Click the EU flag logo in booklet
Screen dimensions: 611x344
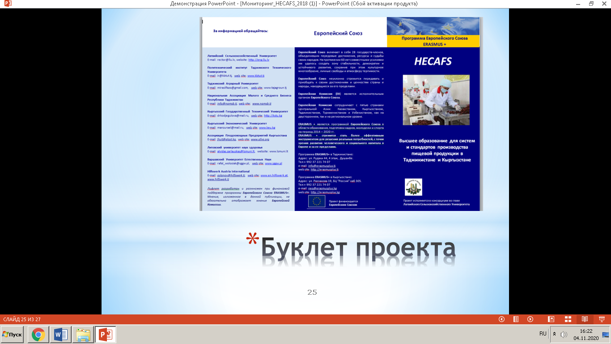317,202
